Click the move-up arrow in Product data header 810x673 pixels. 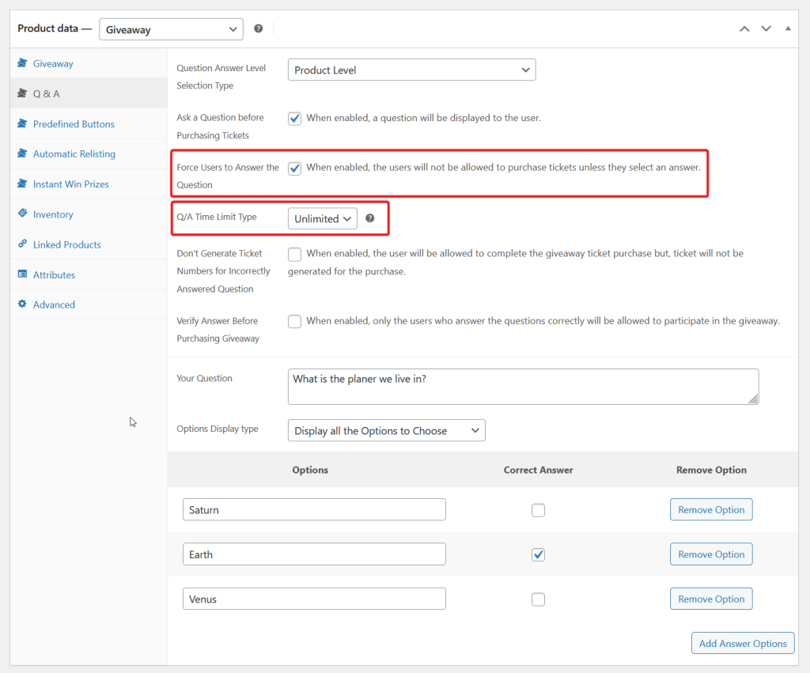tap(744, 28)
